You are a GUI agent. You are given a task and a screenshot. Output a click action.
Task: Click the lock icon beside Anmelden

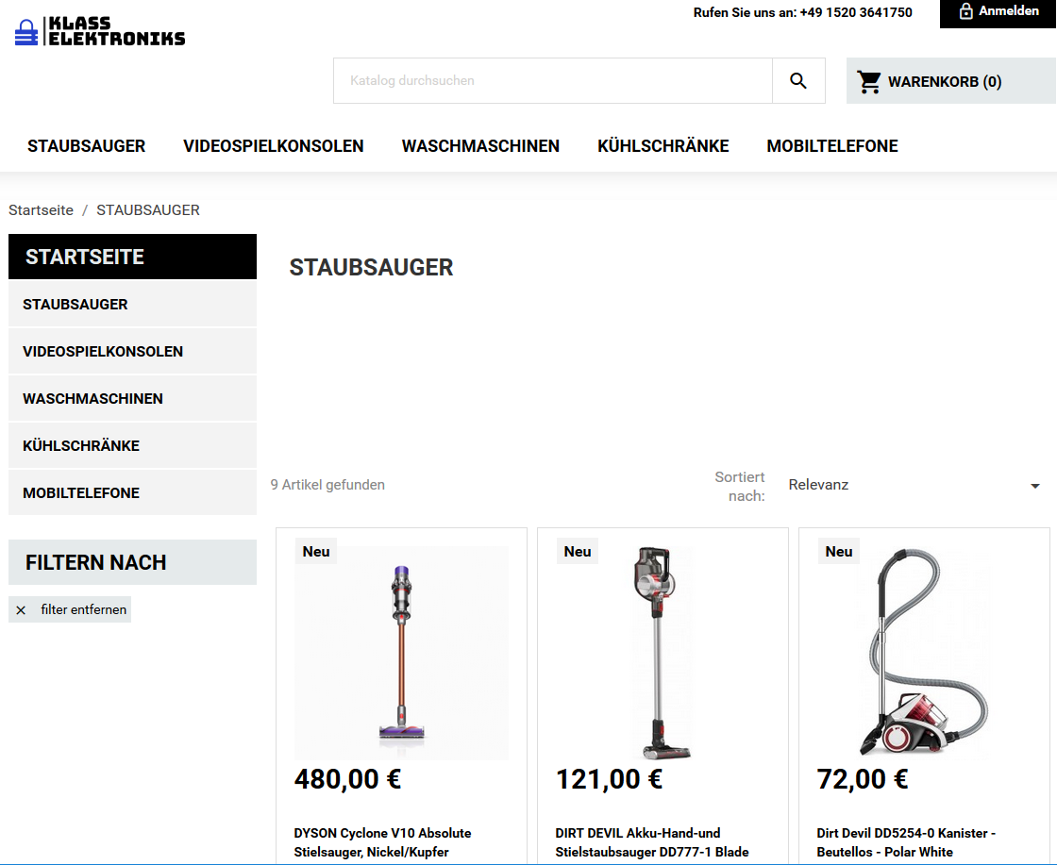[966, 10]
